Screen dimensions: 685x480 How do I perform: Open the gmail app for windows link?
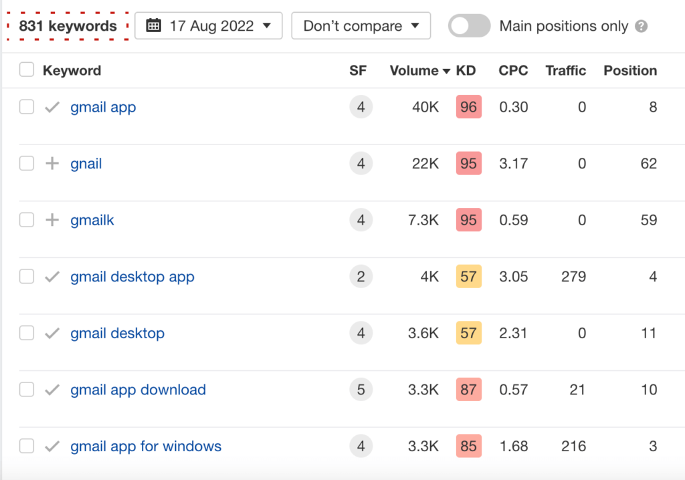click(x=146, y=446)
